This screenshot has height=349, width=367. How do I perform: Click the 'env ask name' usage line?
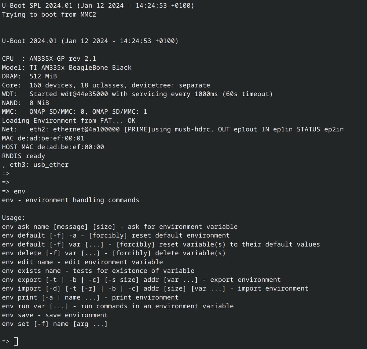pyautogui.click(x=120, y=227)
